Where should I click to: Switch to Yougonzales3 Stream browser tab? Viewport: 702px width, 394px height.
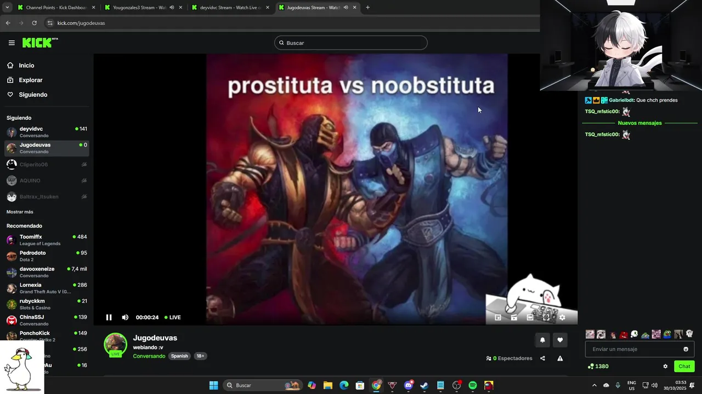(143, 8)
